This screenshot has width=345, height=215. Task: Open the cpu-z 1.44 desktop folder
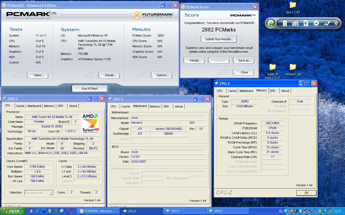(293, 7)
